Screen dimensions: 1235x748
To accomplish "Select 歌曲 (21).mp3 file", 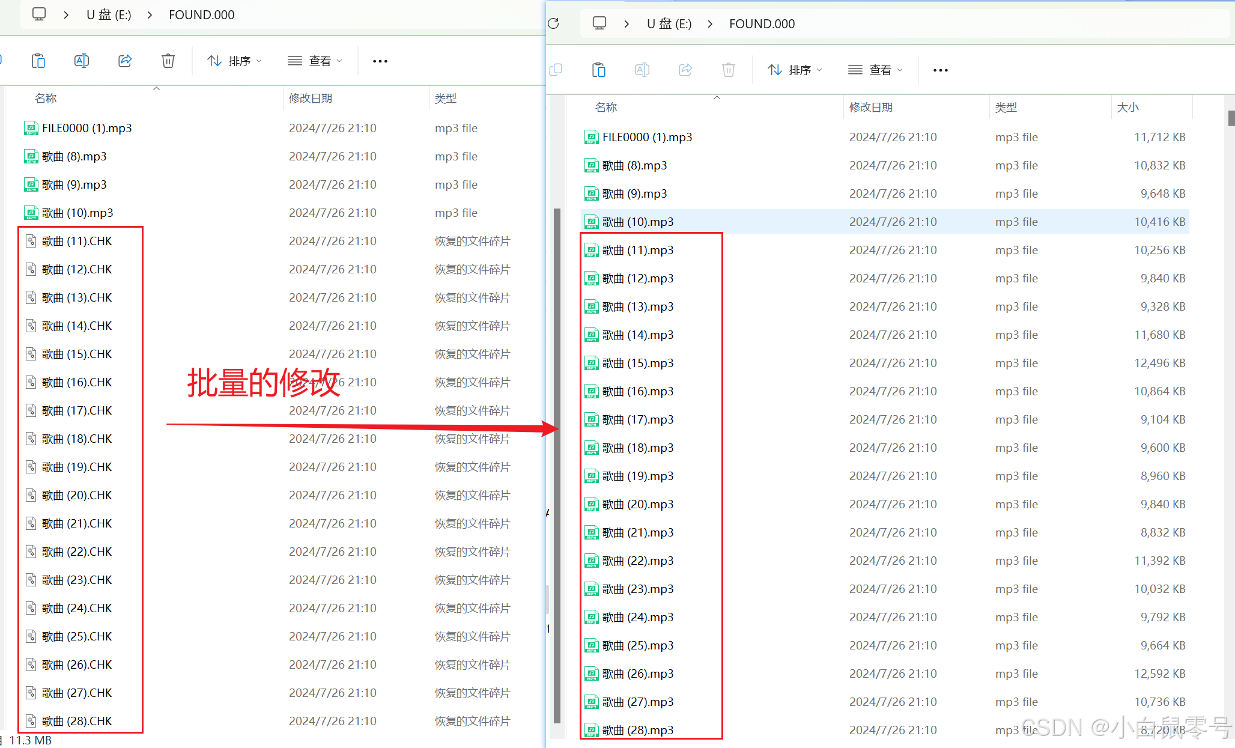I will click(x=638, y=532).
